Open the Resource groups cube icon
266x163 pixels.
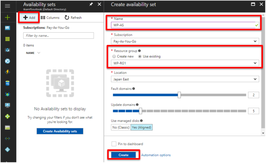pos(8,50)
